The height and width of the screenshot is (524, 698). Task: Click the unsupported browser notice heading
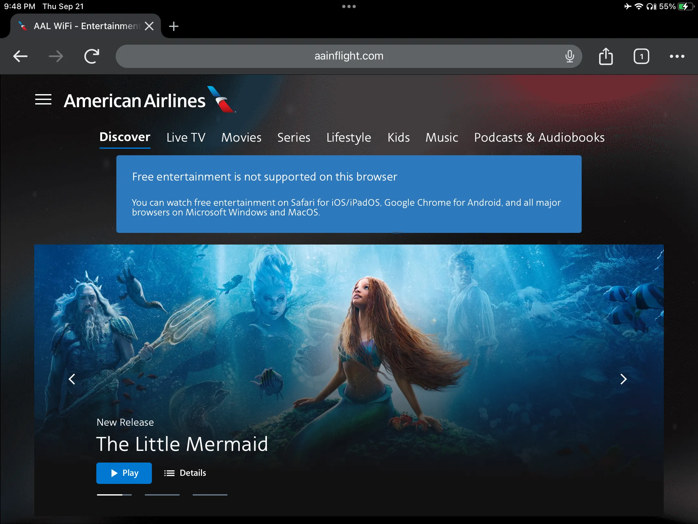(265, 177)
